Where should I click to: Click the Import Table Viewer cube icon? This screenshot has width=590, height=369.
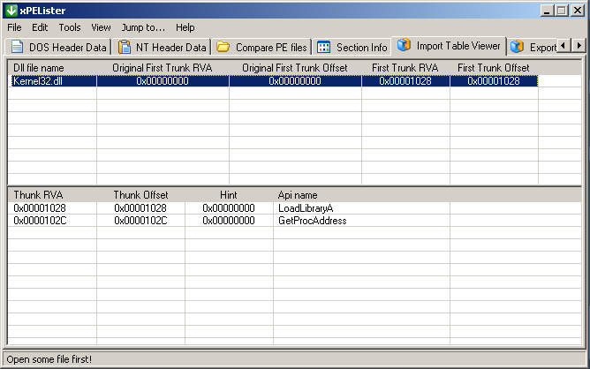(404, 45)
